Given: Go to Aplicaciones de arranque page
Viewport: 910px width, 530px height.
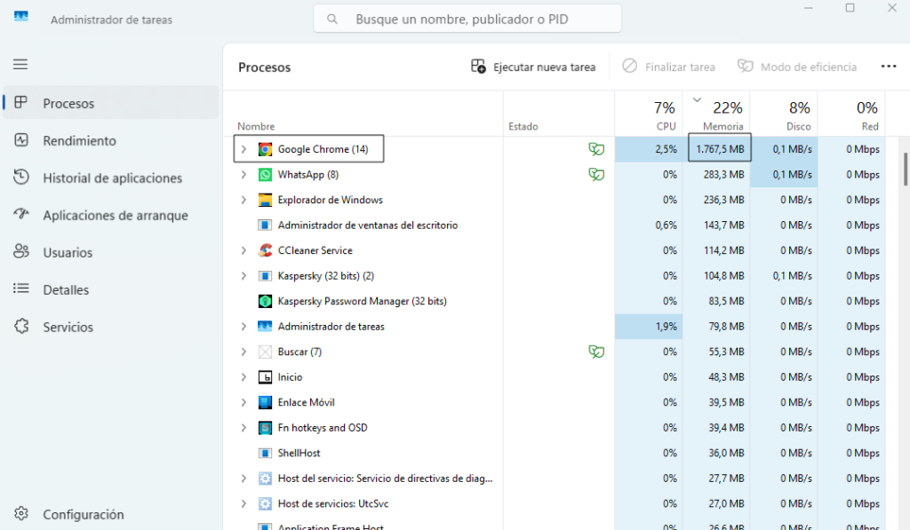Looking at the screenshot, I should pos(111,215).
